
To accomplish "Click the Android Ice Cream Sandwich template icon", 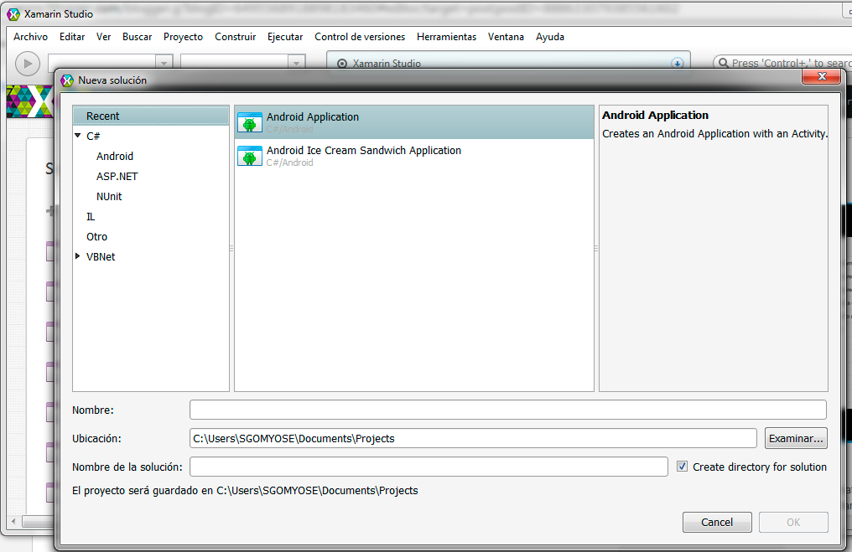I will coord(249,156).
